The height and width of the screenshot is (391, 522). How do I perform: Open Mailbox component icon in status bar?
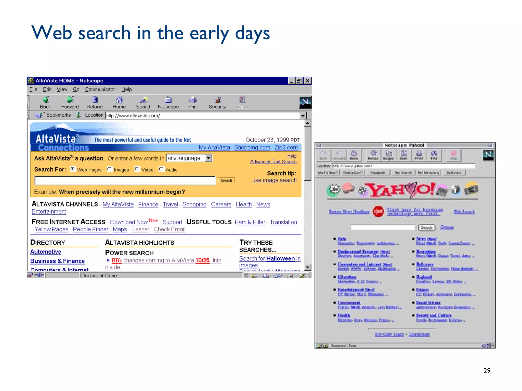click(x=266, y=275)
